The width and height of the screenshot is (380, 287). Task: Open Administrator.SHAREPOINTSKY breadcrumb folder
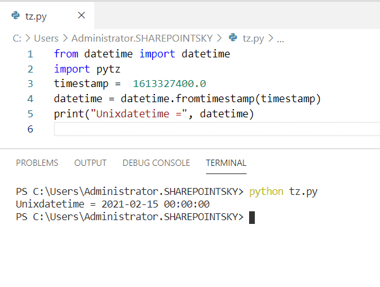point(142,38)
